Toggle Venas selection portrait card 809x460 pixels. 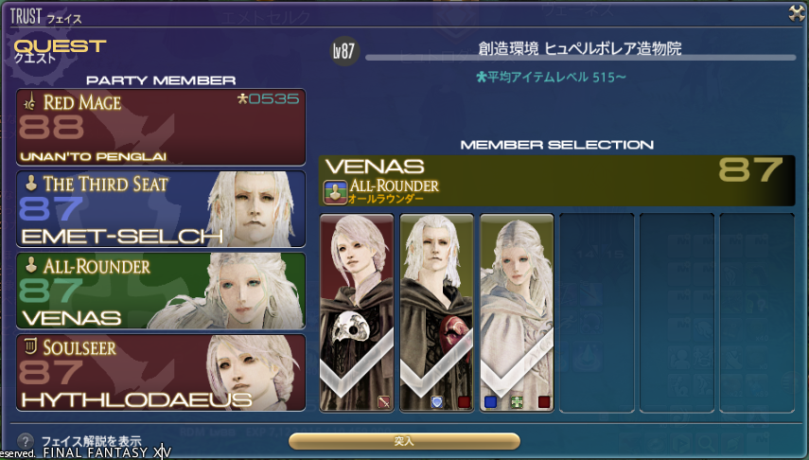(x=517, y=313)
